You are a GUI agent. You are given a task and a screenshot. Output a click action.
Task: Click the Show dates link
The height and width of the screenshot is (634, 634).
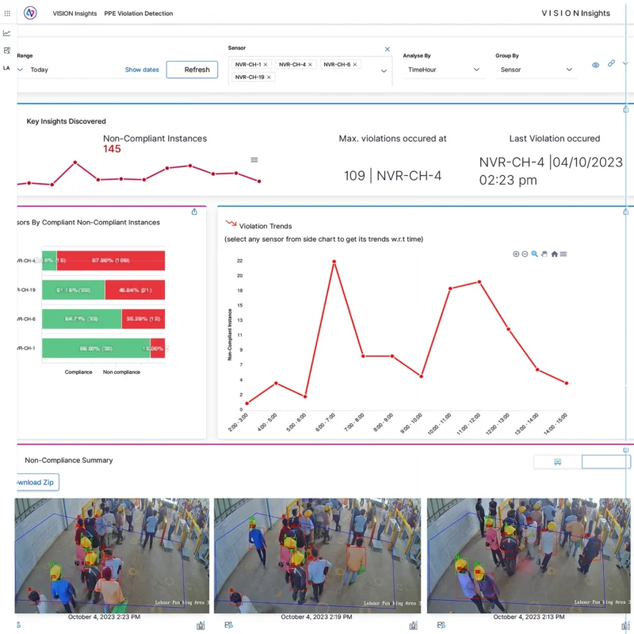pyautogui.click(x=142, y=70)
